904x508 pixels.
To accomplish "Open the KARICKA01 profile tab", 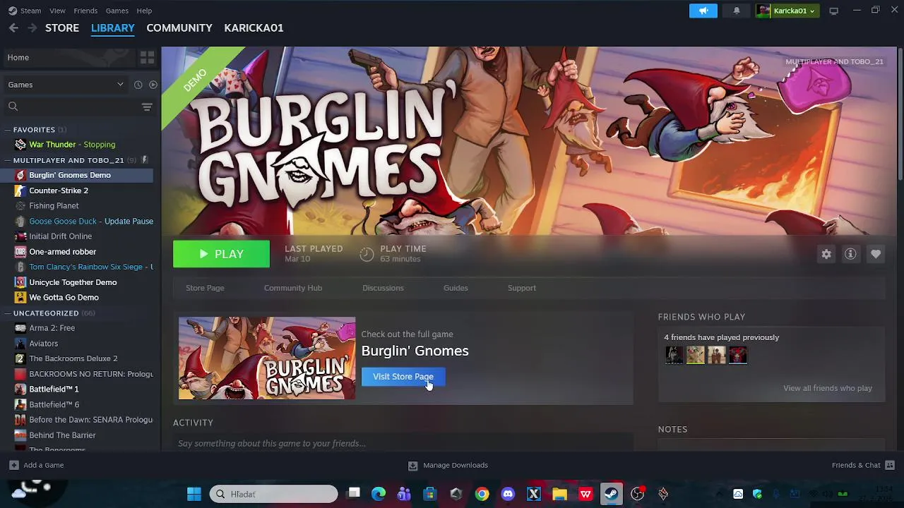I will [254, 28].
